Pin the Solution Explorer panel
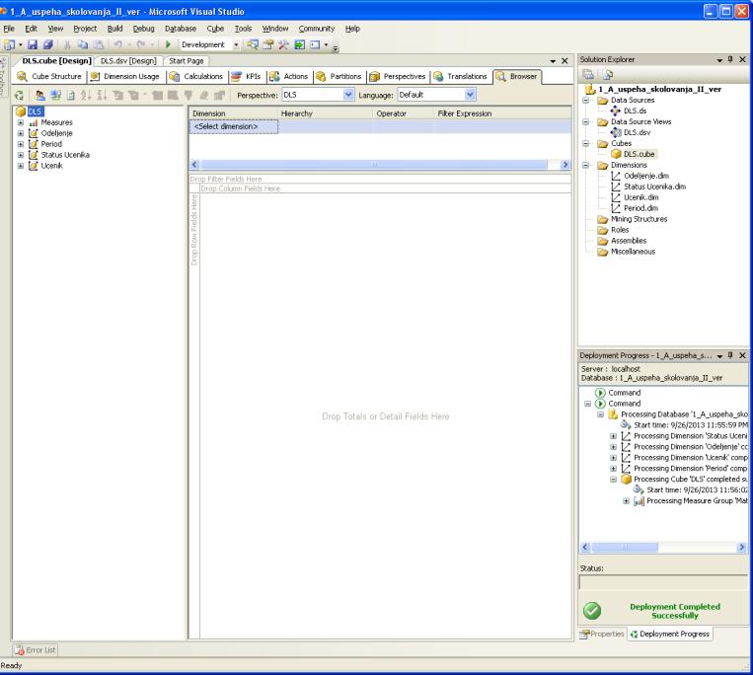 point(730,59)
